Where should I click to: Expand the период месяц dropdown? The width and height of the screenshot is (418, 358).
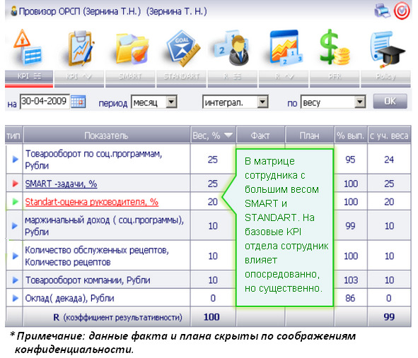(171, 102)
